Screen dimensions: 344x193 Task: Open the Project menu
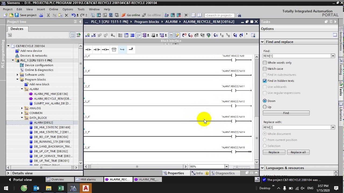[x=8, y=9]
